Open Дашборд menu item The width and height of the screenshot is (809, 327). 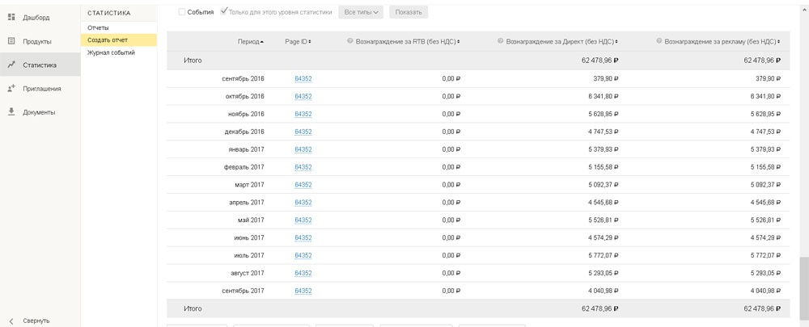[36, 18]
